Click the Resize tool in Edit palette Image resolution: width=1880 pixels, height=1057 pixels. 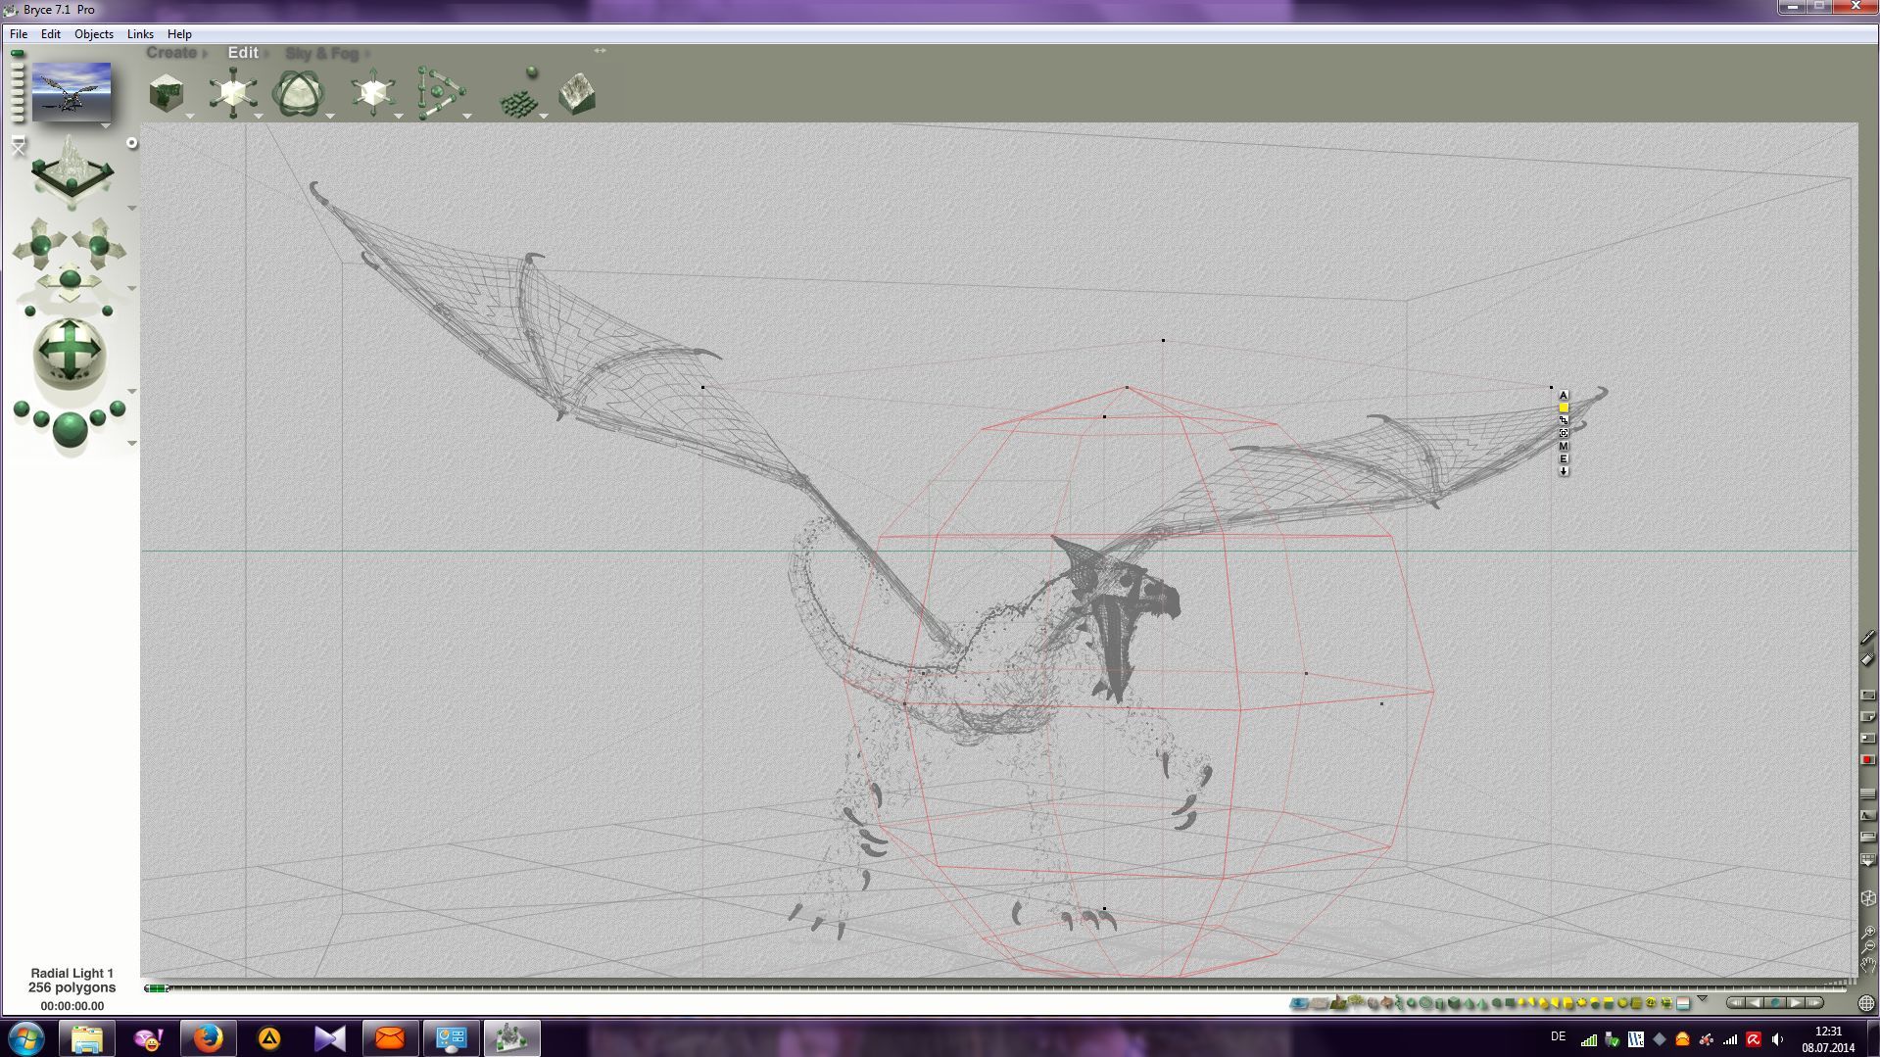tap(232, 93)
